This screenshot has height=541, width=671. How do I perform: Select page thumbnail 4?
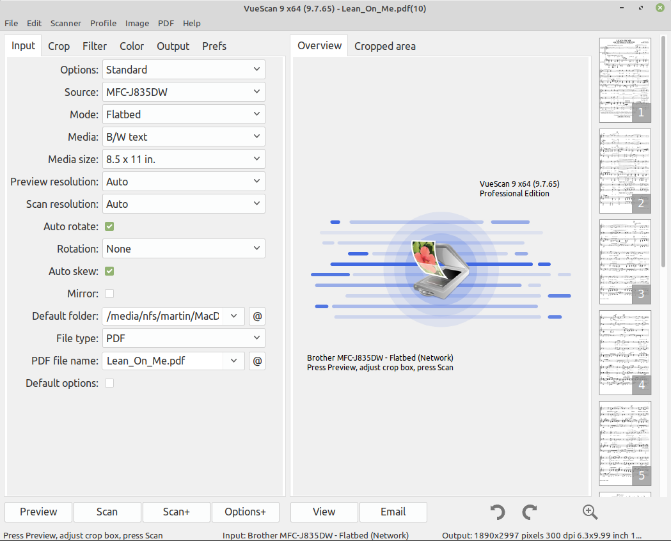625,352
